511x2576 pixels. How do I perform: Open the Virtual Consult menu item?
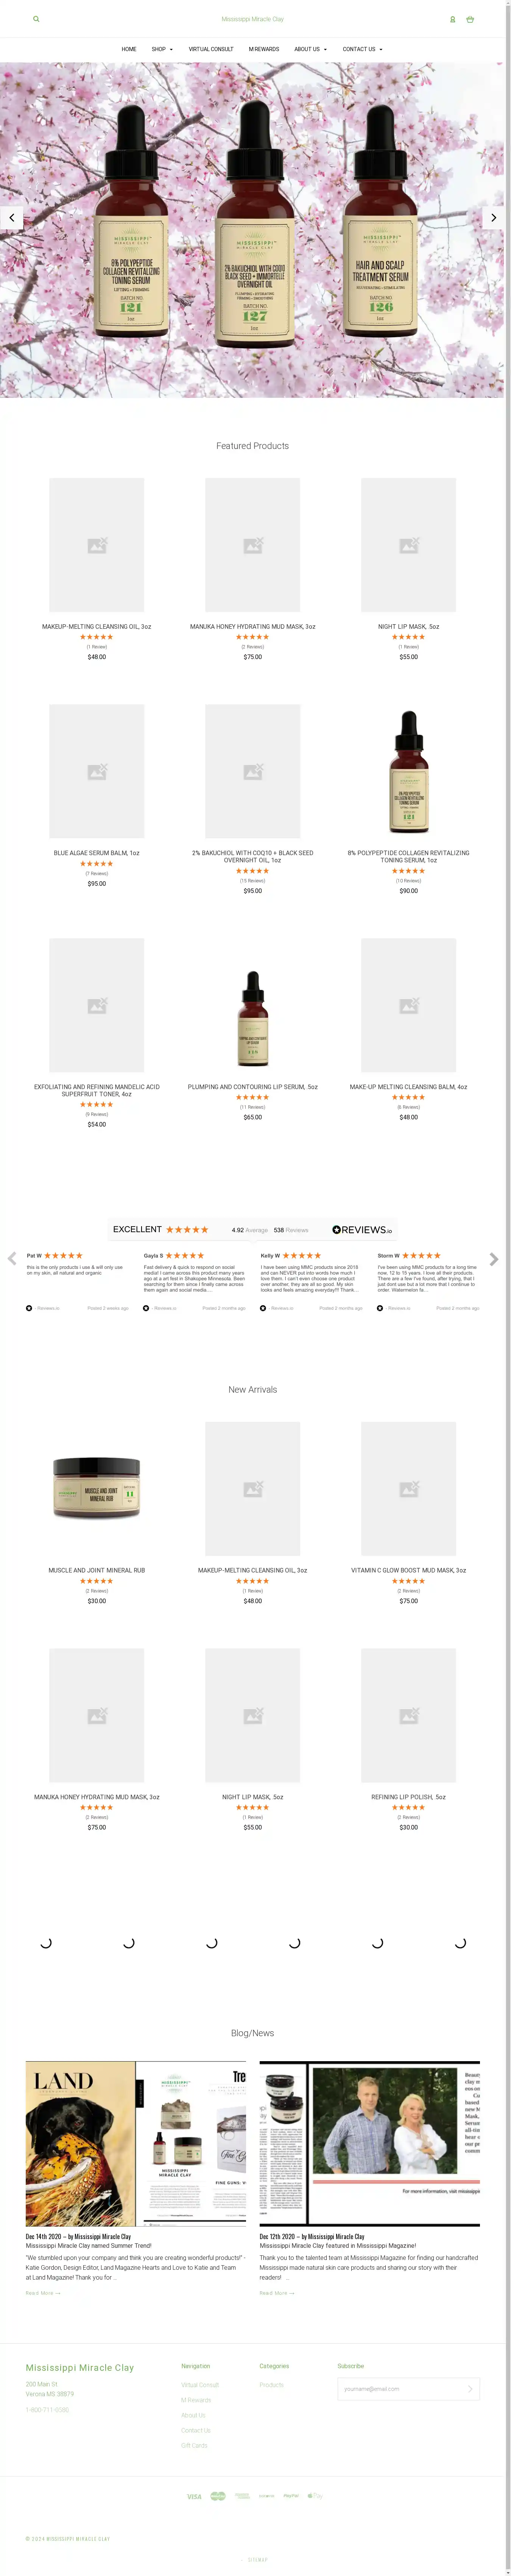point(211,49)
